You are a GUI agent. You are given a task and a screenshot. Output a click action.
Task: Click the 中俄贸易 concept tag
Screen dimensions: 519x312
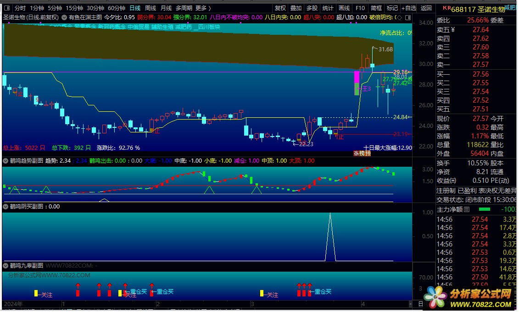(139, 27)
